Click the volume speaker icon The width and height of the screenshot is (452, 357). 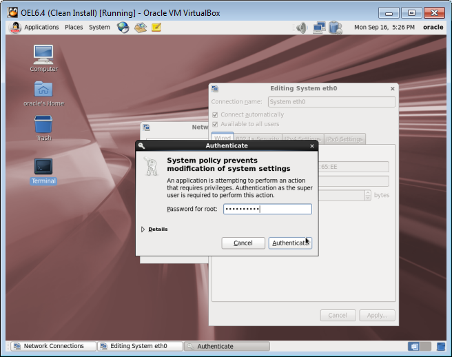302,28
